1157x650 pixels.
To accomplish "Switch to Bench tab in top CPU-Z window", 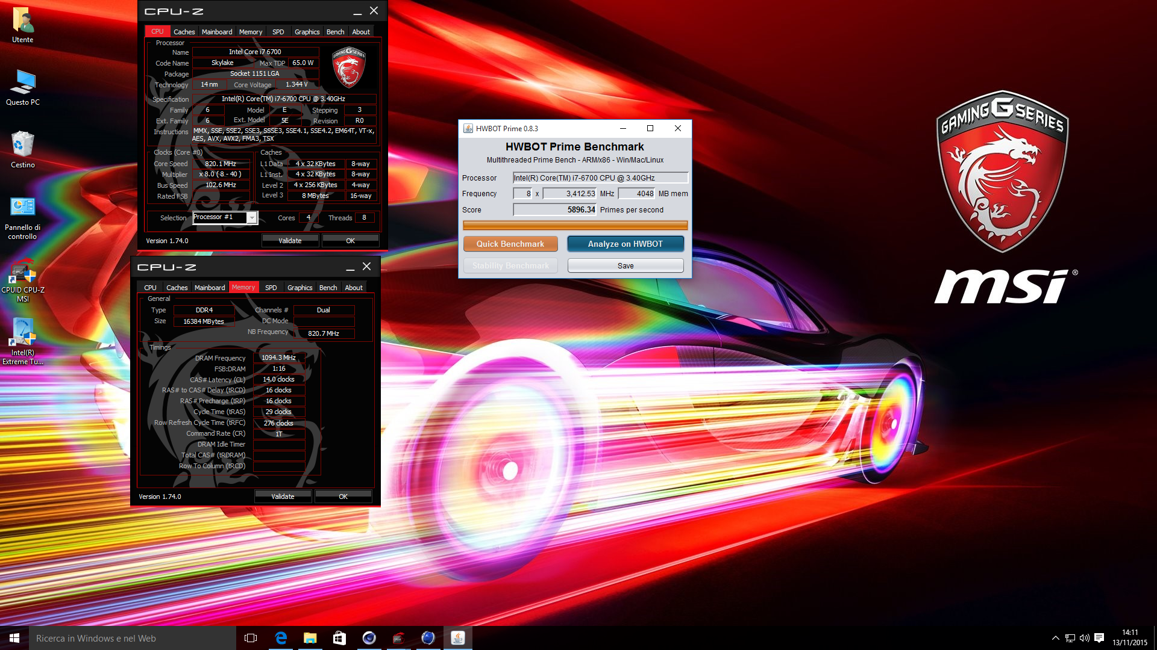I will 336,32.
